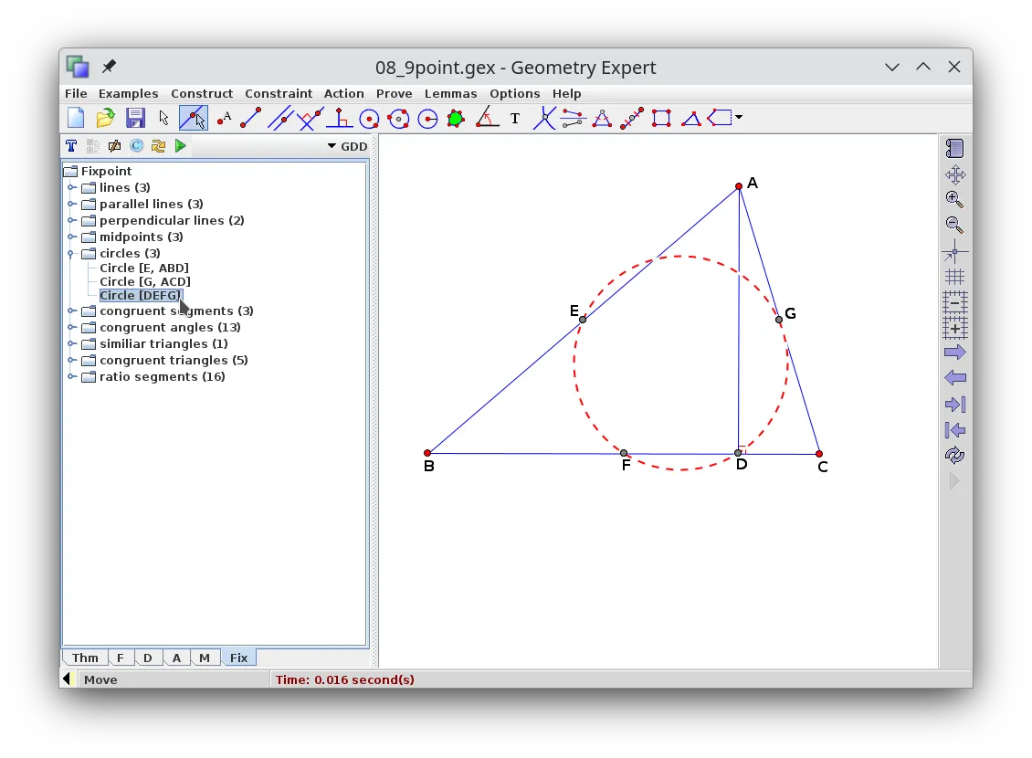Screen dimensions: 1032x758
Task: Click the yellow refresh arrows icon in prover panel
Action: coord(158,146)
